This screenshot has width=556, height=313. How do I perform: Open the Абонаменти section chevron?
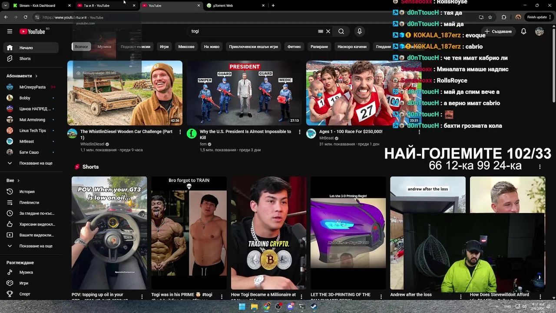pos(36,76)
